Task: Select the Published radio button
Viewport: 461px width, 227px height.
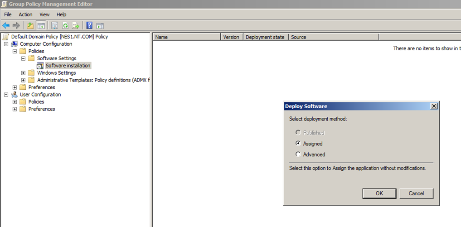Action: [298, 133]
